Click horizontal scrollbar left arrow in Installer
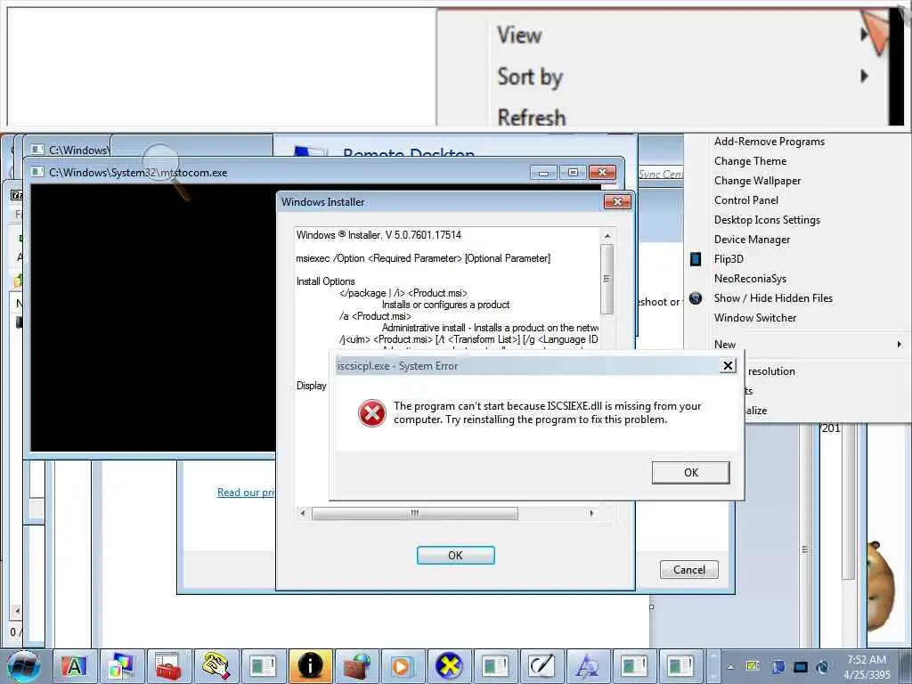The width and height of the screenshot is (912, 684). (303, 513)
